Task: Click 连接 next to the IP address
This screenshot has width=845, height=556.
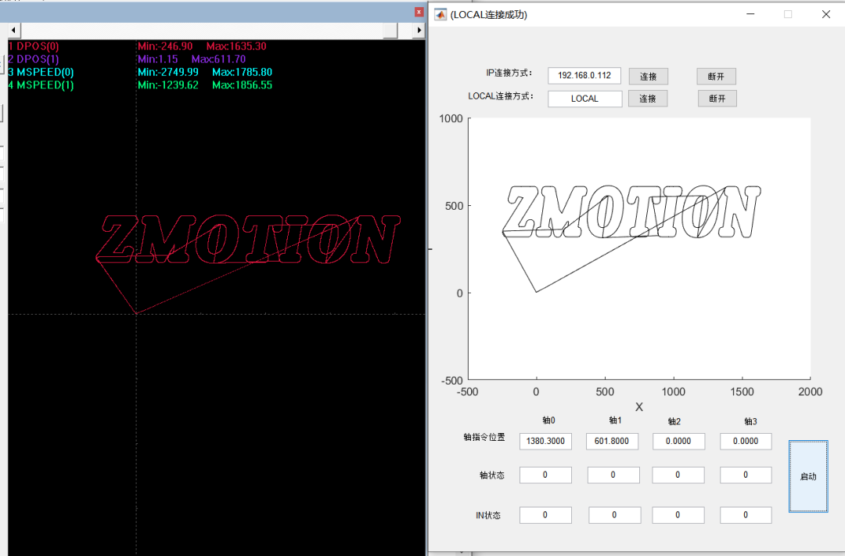Action: tap(648, 76)
